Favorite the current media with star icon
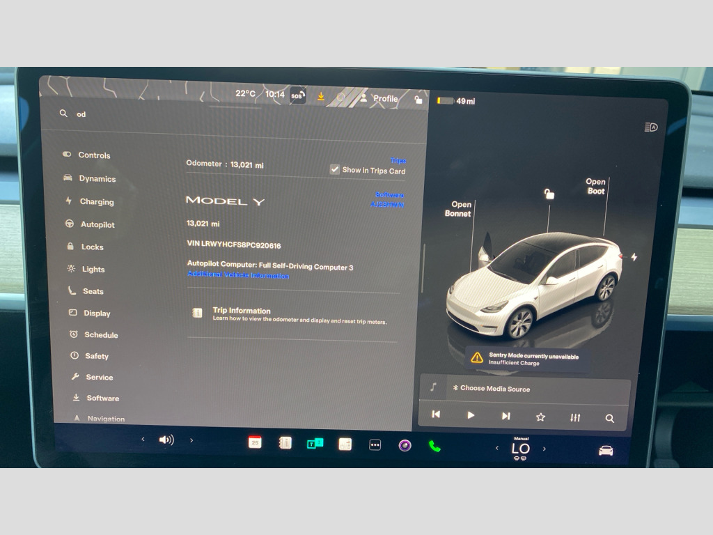 click(540, 417)
